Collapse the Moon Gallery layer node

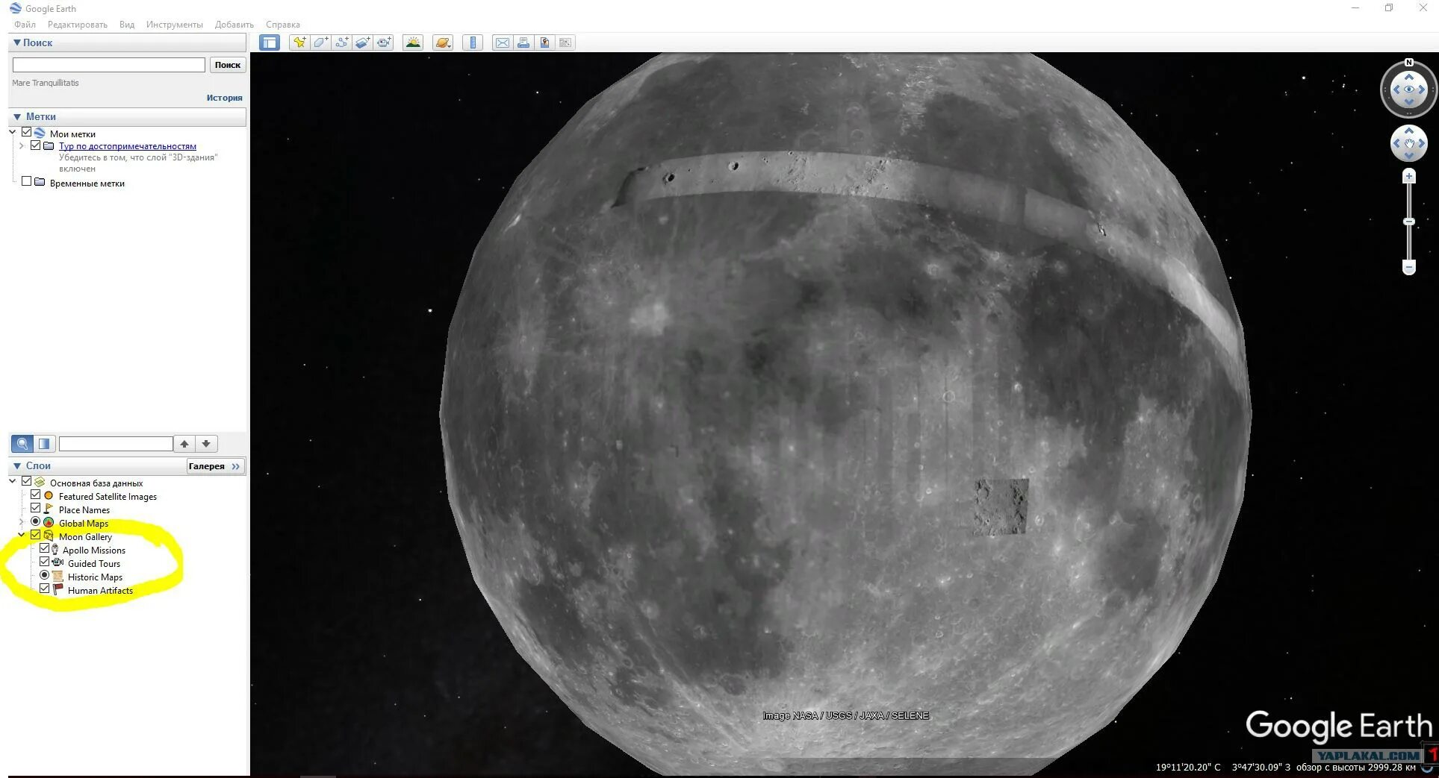coord(22,536)
